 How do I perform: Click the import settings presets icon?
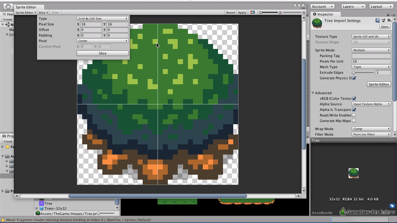[383, 20]
